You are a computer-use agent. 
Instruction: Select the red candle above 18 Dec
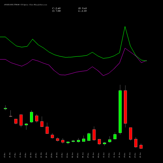21,120
